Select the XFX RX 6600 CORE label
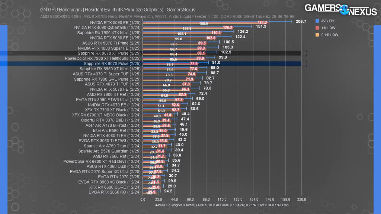 click(x=115, y=187)
